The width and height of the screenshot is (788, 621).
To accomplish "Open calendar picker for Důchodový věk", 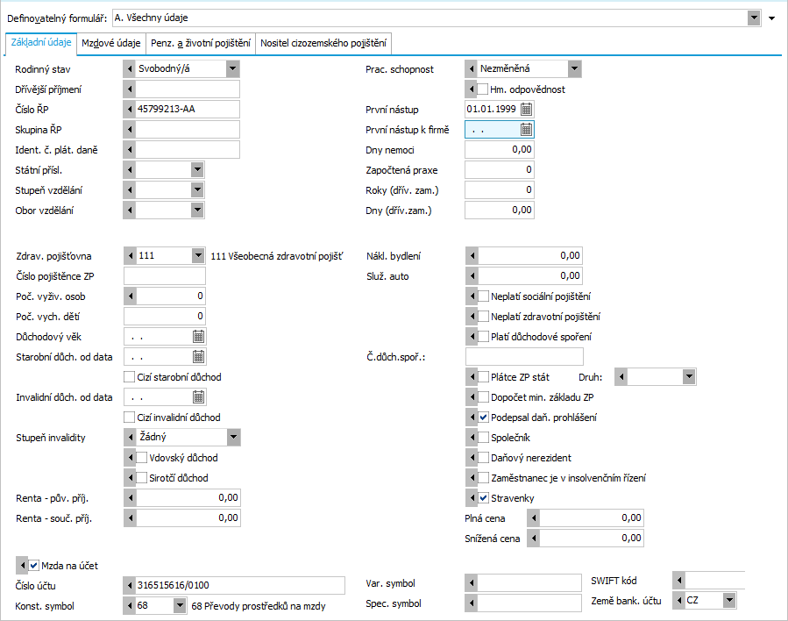I will [x=198, y=336].
